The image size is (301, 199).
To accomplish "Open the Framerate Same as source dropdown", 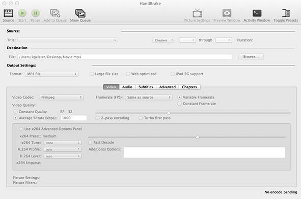I will tap(149, 97).
